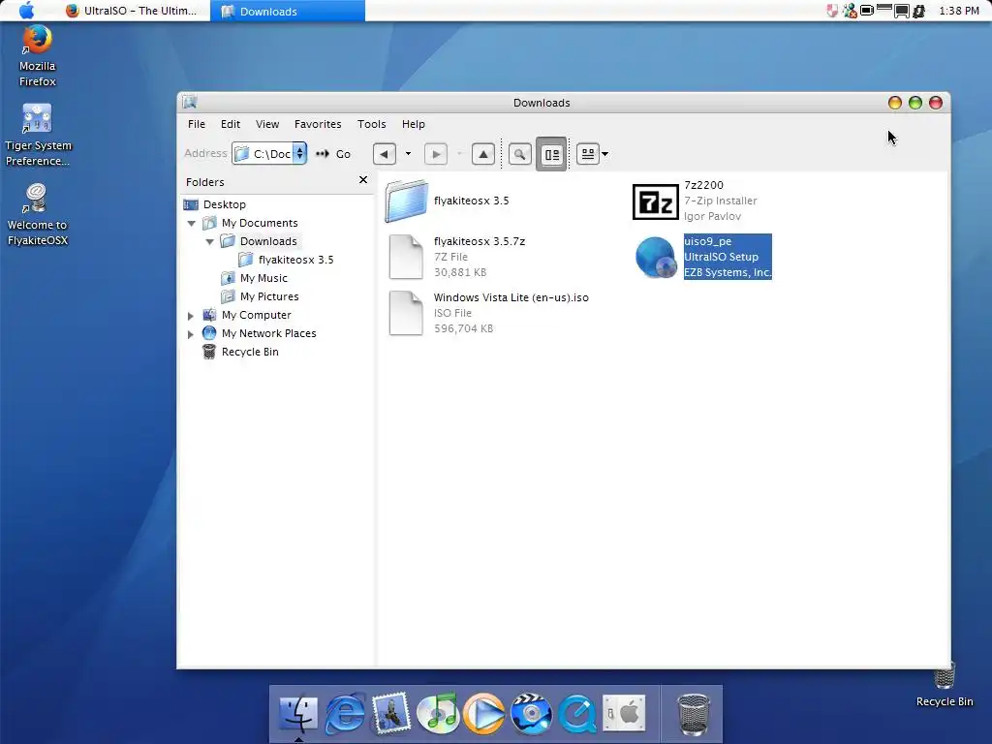Expand the My Network Places tree node
This screenshot has width=992, height=744.
(191, 333)
